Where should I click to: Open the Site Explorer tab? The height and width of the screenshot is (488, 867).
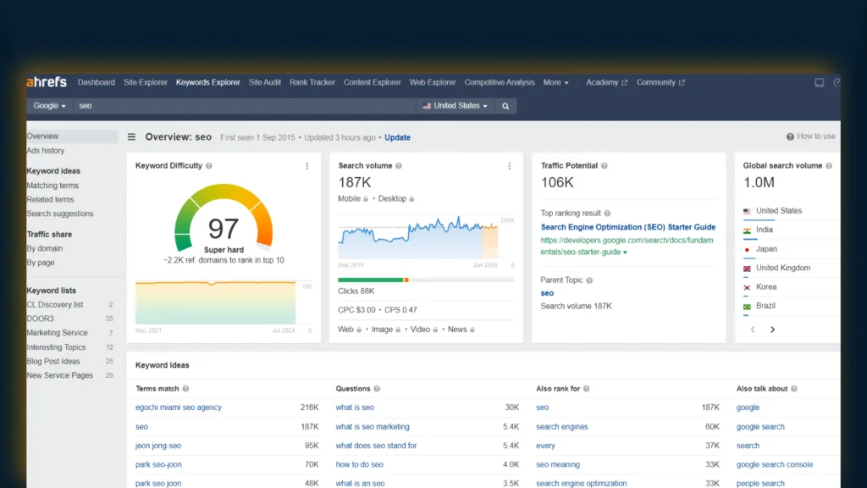pyautogui.click(x=146, y=82)
